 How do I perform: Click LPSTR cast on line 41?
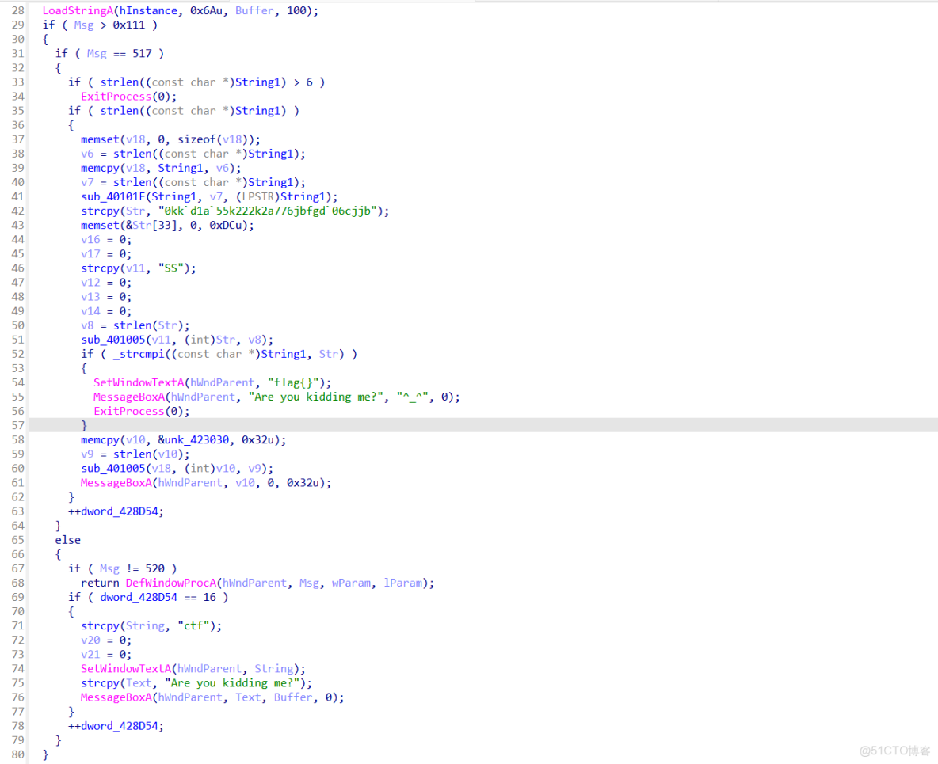click(257, 197)
